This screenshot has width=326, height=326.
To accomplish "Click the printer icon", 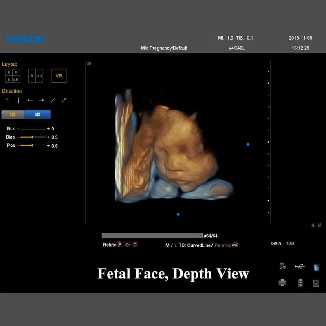I will point(282,283).
